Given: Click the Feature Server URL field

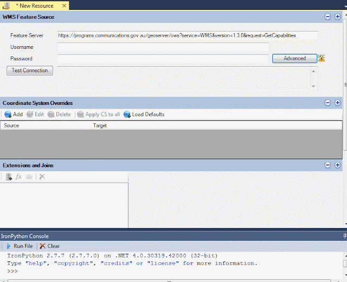Looking at the screenshot, I should (x=188, y=35).
